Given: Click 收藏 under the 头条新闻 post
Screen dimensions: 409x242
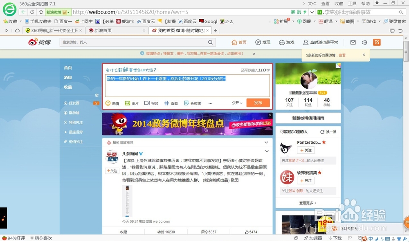Looking at the screenshot, I should tap(124, 232).
